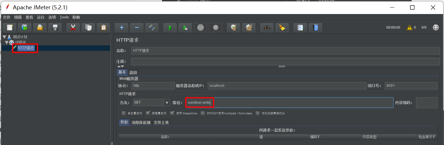The width and height of the screenshot is (444, 145).
Task: Collapse the 测试计划 tree node
Action: pos(4,37)
